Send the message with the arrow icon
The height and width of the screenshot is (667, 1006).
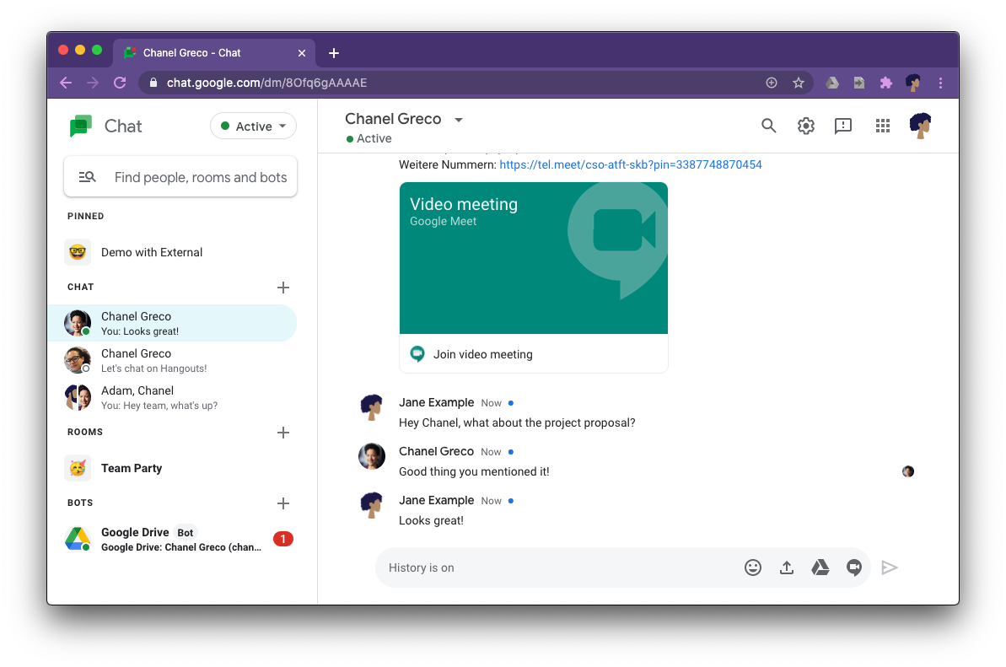click(x=889, y=567)
